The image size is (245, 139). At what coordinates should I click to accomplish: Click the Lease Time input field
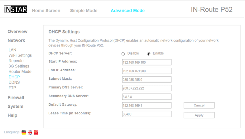[147, 114]
